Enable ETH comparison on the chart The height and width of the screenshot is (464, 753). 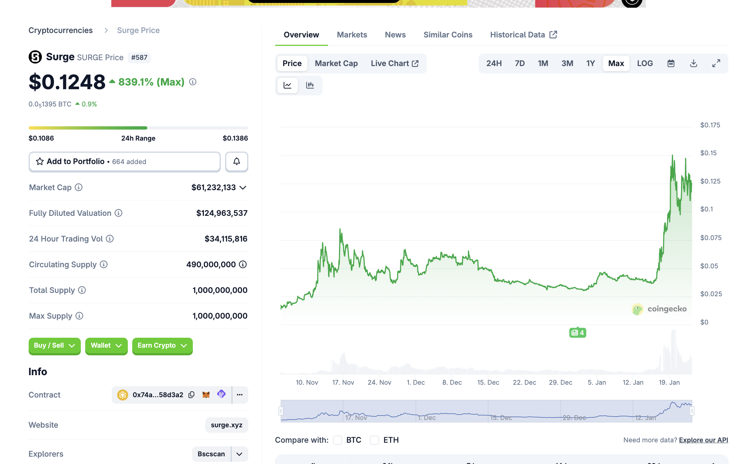[x=375, y=440]
